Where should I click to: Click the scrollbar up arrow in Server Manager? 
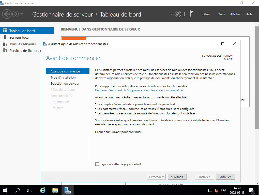click(257, 24)
